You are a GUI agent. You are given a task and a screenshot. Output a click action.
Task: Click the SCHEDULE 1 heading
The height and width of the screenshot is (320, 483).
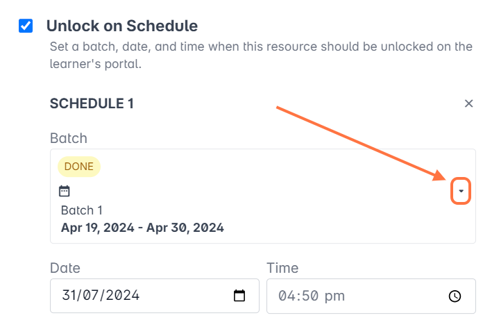pyautogui.click(x=92, y=103)
